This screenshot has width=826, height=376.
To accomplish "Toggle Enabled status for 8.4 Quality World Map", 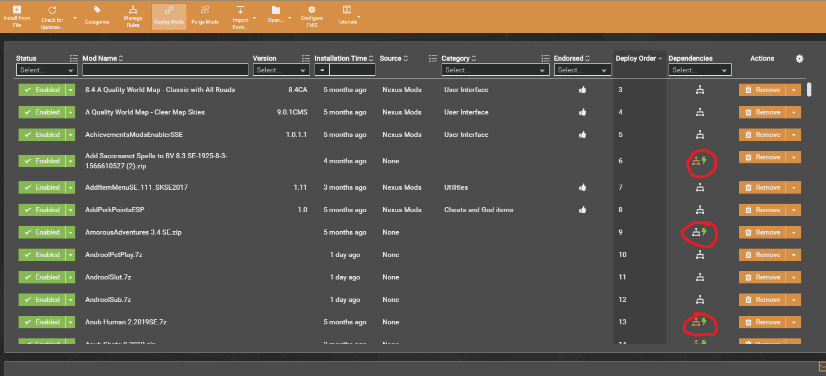I will (x=42, y=90).
